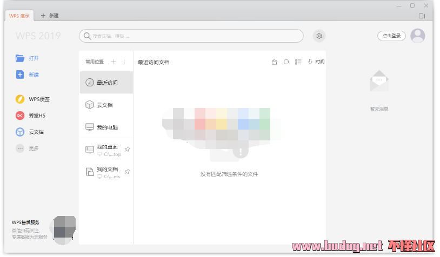Minimize the WPS window
Viewport: 440px width, 257px height.
point(399,6)
